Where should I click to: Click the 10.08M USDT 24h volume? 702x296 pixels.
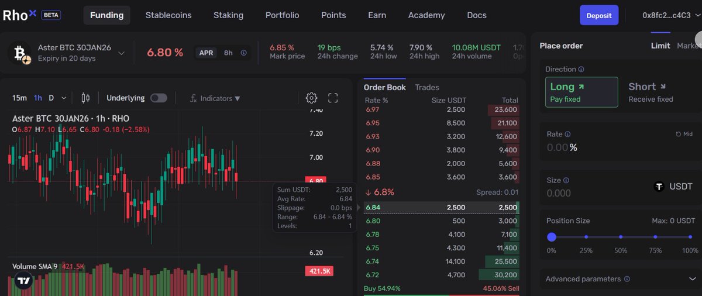tap(476, 47)
